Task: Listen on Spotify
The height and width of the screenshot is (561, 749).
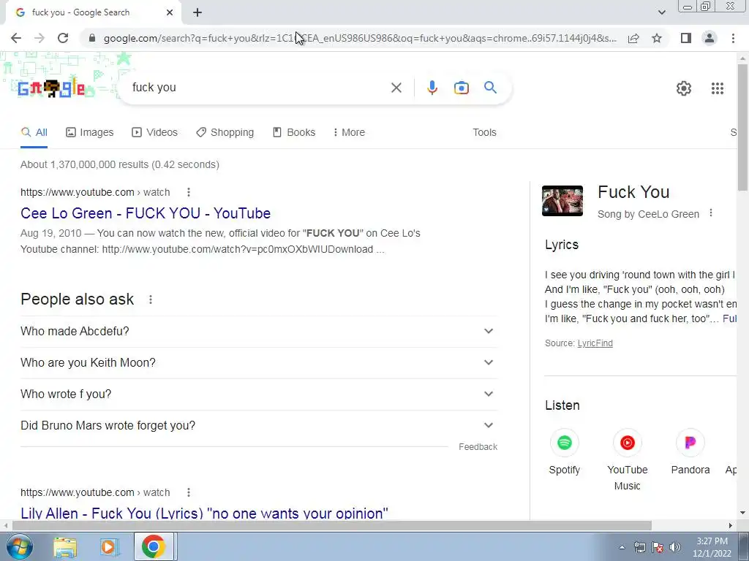Action: coord(564,451)
